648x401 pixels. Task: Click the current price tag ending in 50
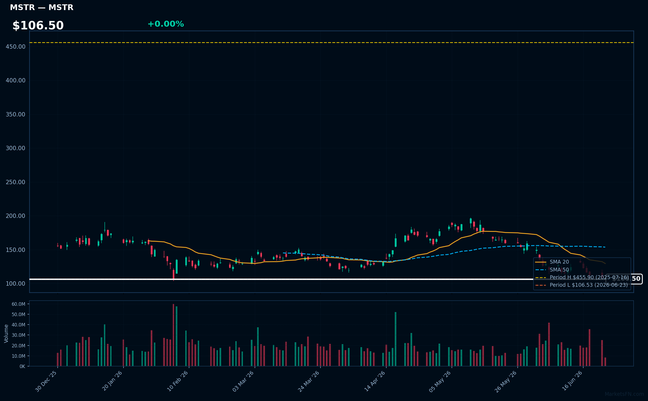[624, 279]
